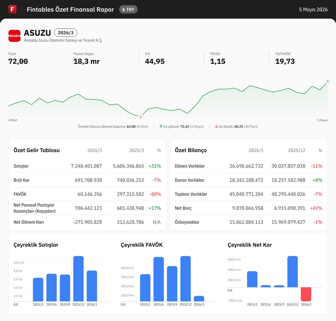The width and height of the screenshot is (336, 321).
Task: Click the green high-point marker on price chart
Action: tap(328, 82)
